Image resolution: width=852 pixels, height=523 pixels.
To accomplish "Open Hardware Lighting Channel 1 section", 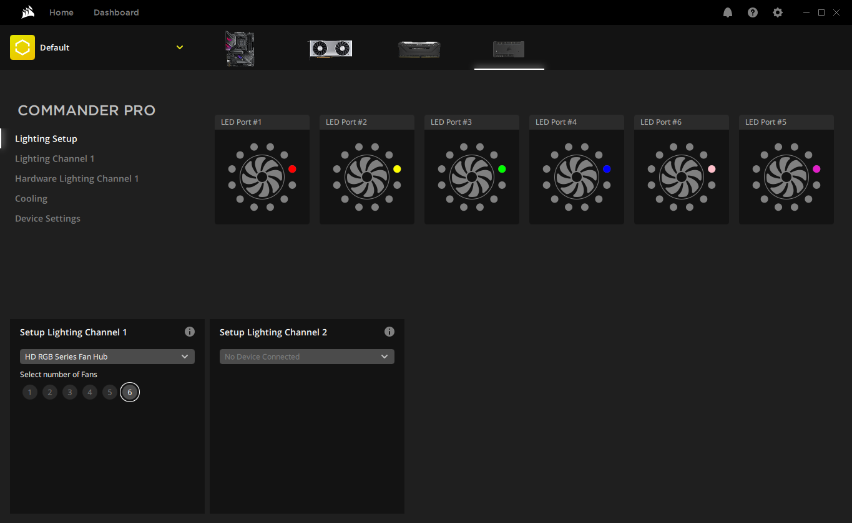I will point(77,179).
